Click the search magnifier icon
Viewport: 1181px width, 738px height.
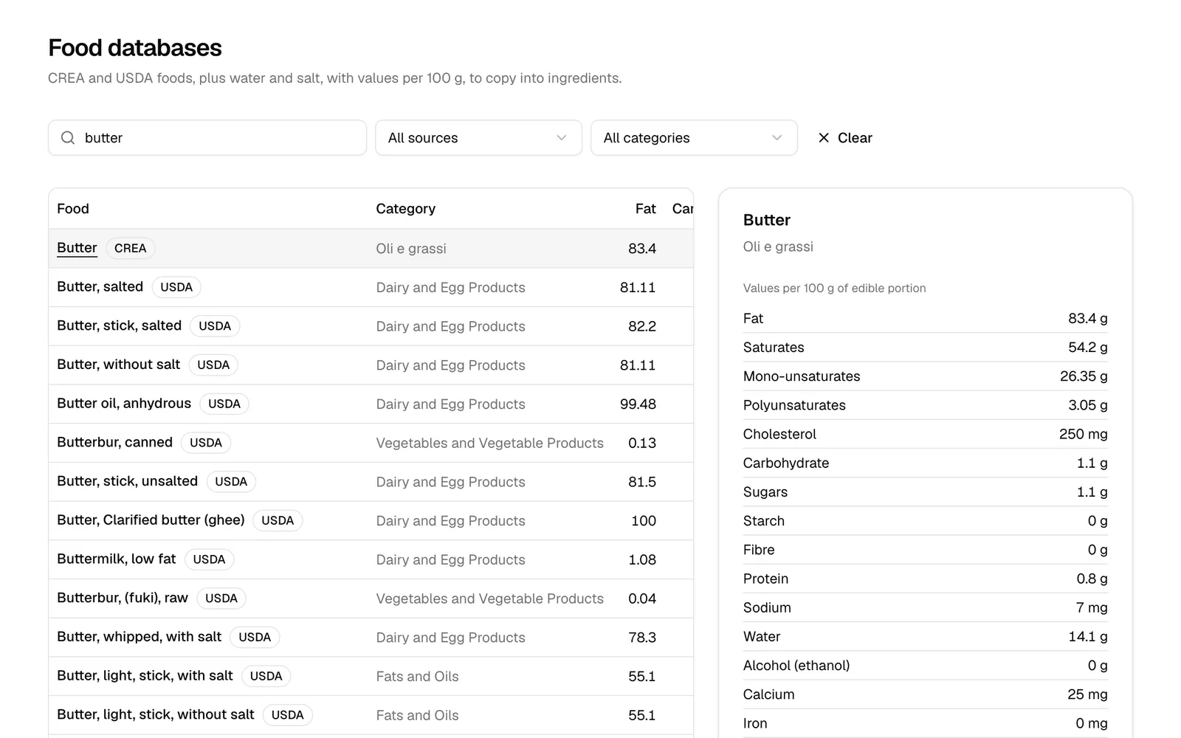click(68, 138)
